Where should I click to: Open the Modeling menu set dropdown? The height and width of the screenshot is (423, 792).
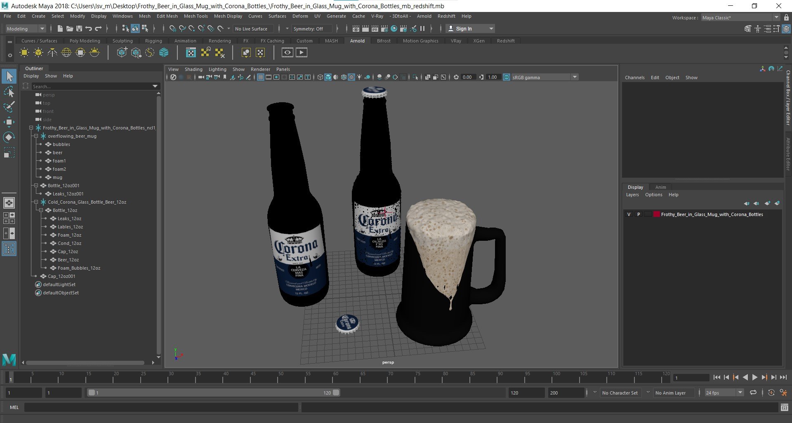click(x=26, y=29)
